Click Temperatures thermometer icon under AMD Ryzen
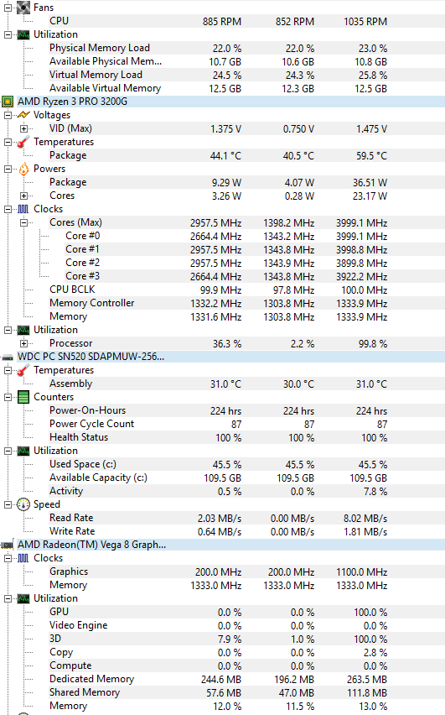This screenshot has width=445, height=715. click(23, 142)
